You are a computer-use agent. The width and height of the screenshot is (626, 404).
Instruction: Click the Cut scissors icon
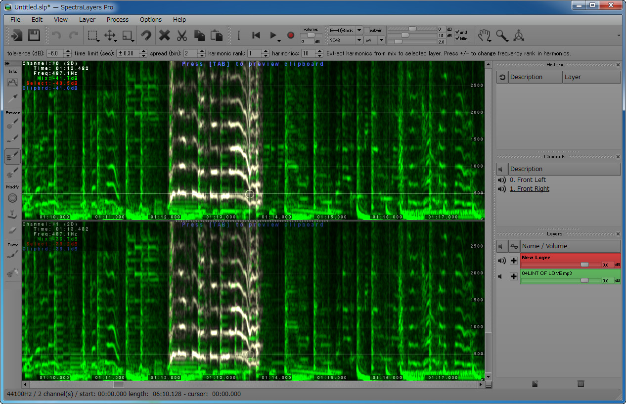coord(182,36)
